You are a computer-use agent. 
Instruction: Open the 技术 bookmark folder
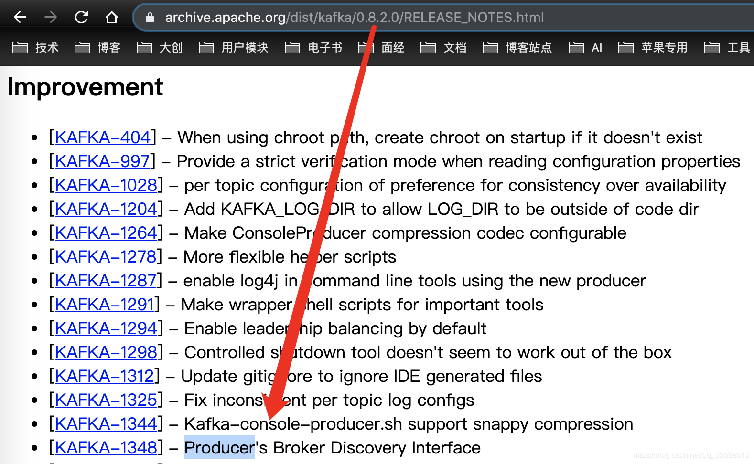click(35, 48)
